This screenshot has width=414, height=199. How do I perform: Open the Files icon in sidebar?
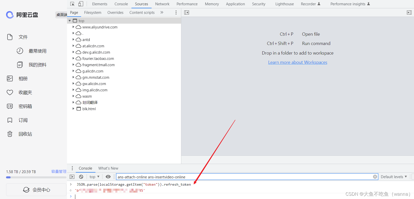pos(10,37)
